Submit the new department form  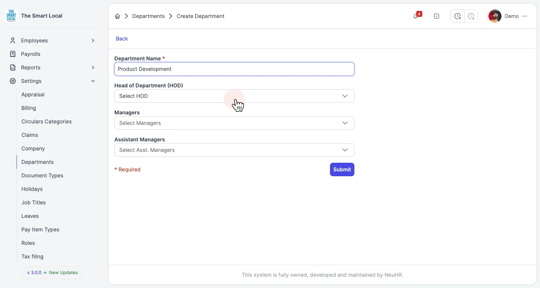[342, 169]
